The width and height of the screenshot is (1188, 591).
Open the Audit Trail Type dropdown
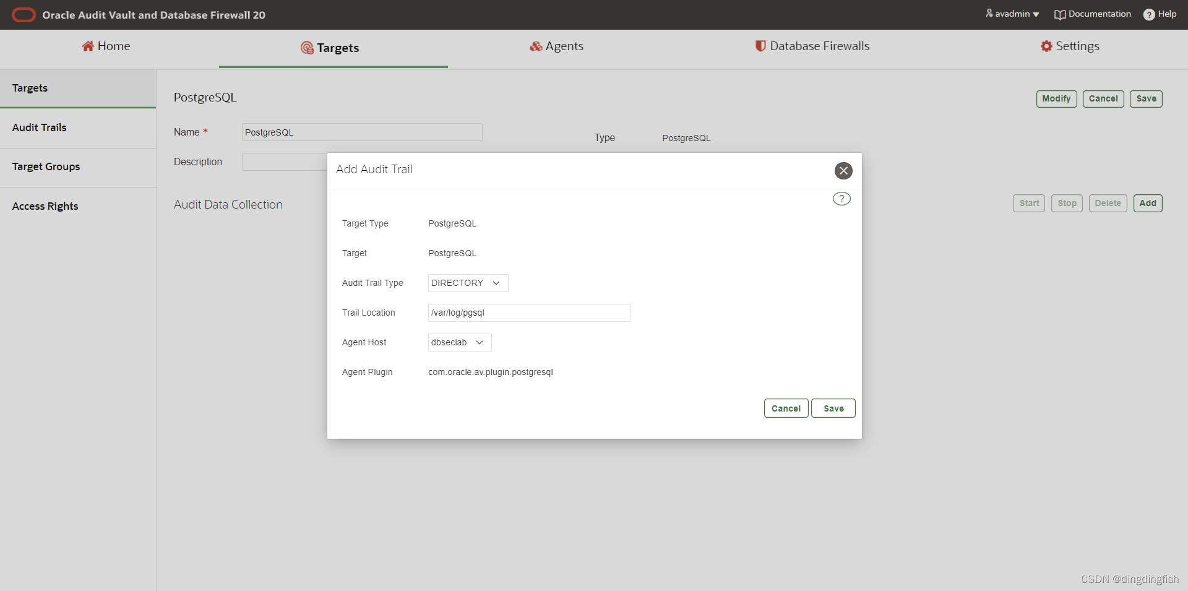tap(468, 283)
